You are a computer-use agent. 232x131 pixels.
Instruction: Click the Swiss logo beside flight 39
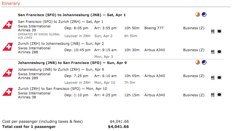[x=8, y=25]
